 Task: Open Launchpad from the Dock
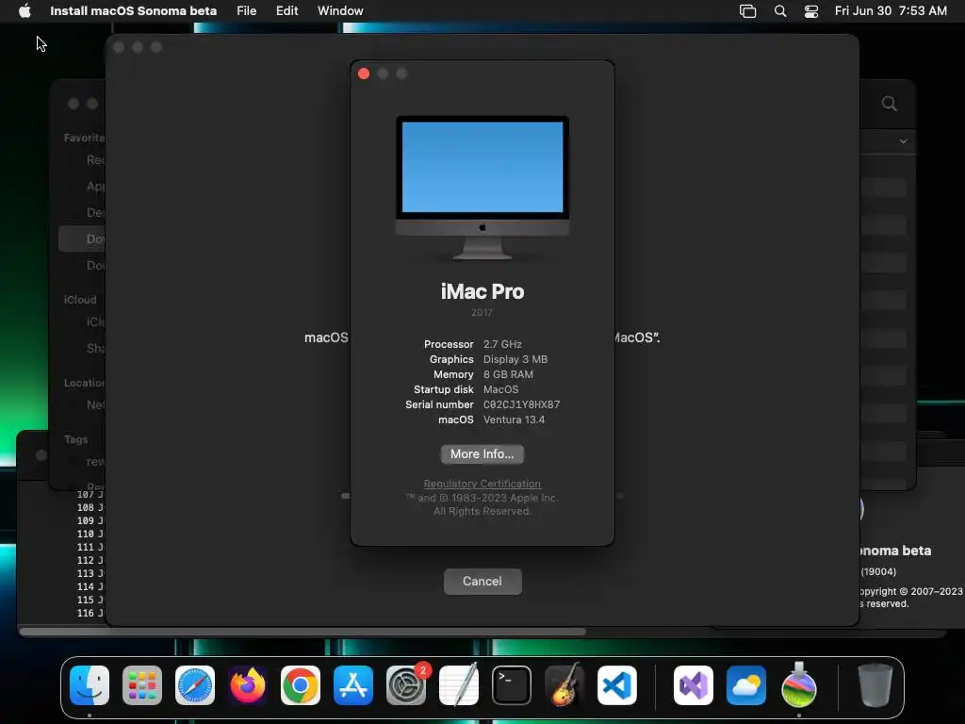(x=142, y=685)
